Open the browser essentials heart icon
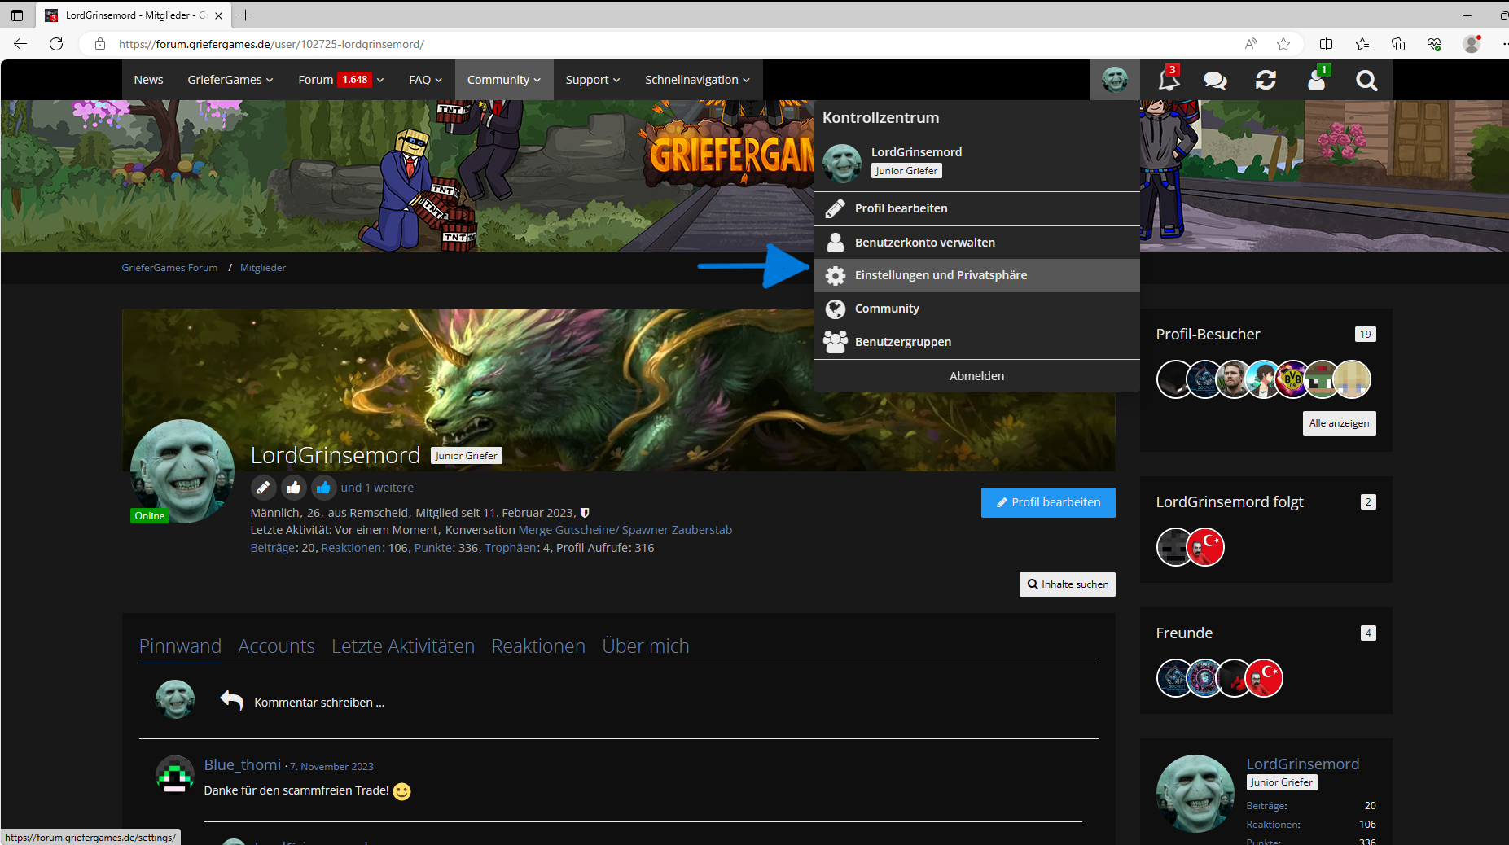 click(1434, 44)
